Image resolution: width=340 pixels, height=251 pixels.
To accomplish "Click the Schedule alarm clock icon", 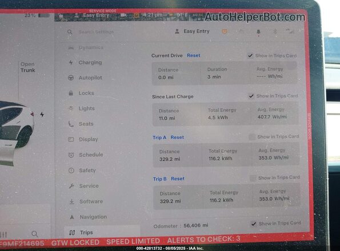I will (x=71, y=155).
